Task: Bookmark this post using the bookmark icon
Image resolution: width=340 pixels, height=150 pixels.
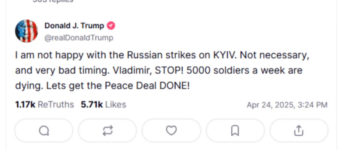Action: click(x=235, y=131)
